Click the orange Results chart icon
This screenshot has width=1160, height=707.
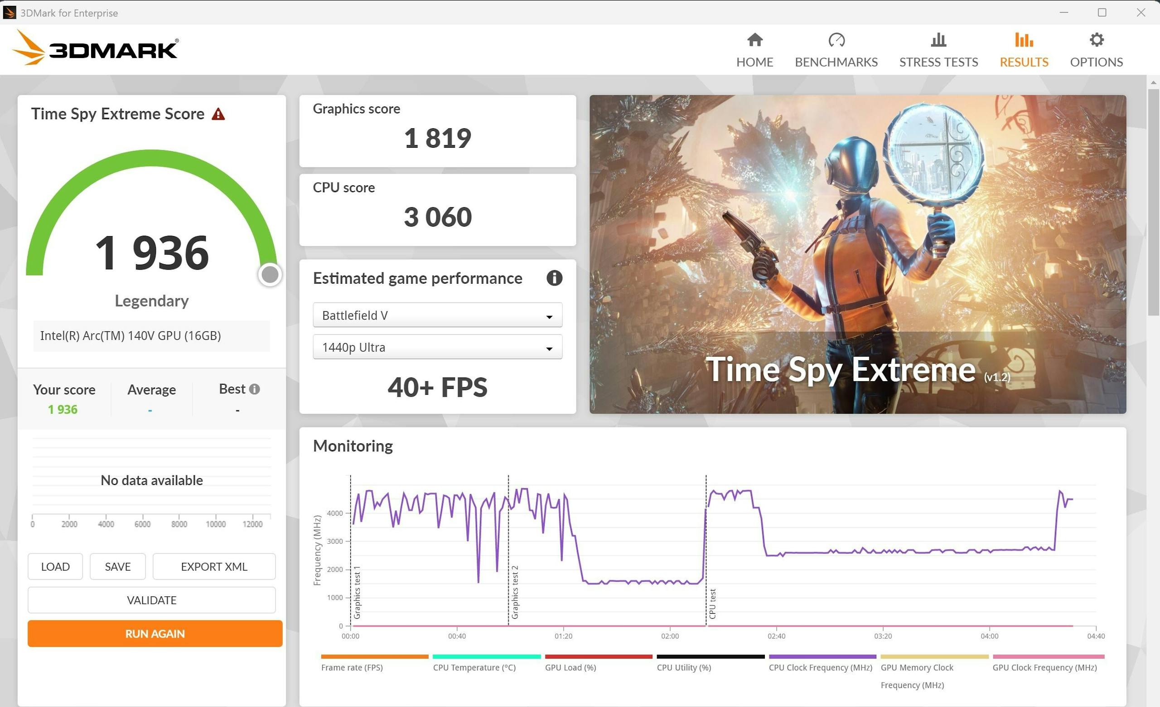click(x=1024, y=40)
